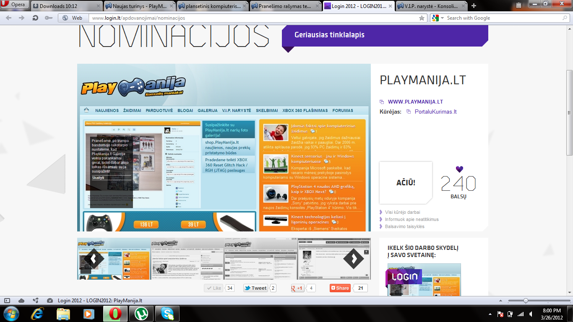Open the Opera Unite icon
The image size is (573, 322).
(x=35, y=301)
